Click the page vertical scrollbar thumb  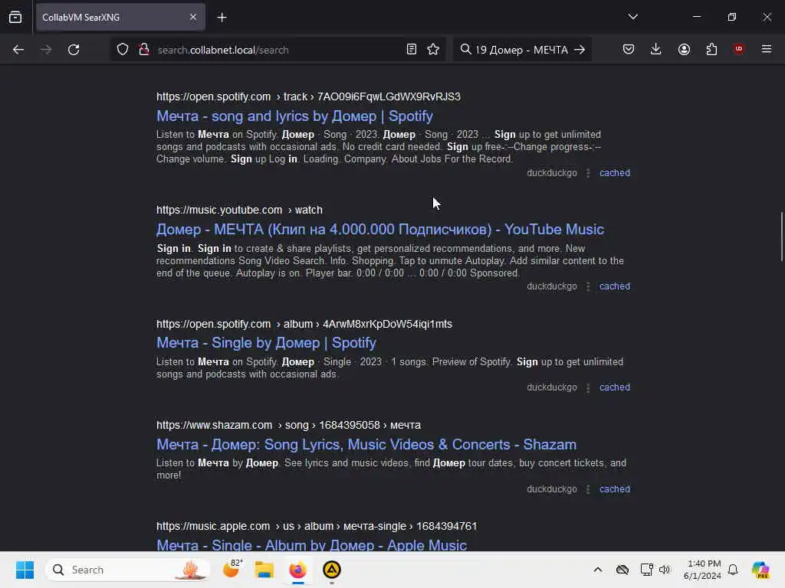point(781,237)
